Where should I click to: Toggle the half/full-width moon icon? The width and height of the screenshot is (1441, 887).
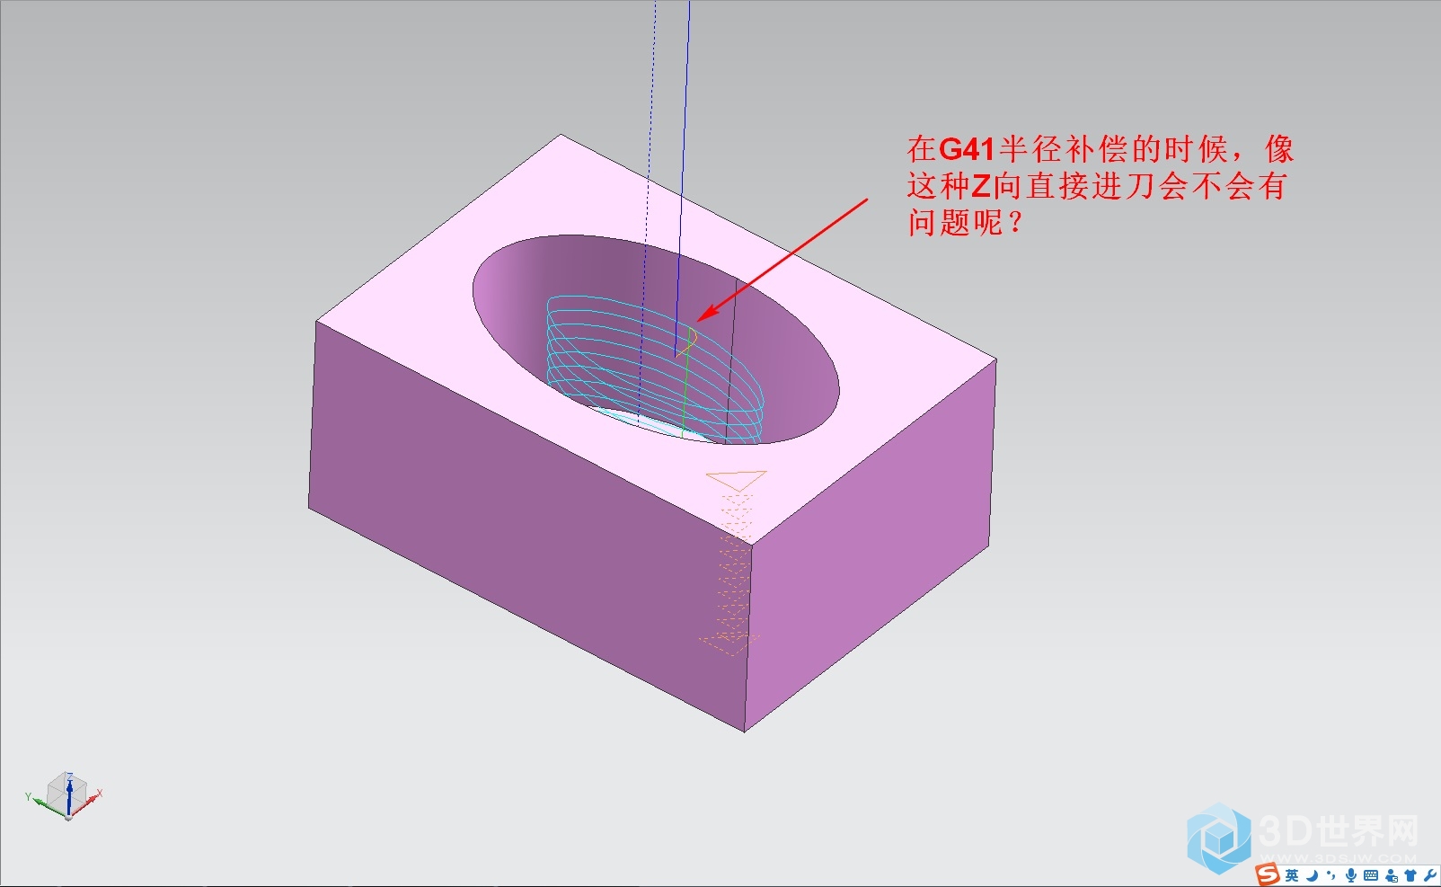[x=1313, y=875]
